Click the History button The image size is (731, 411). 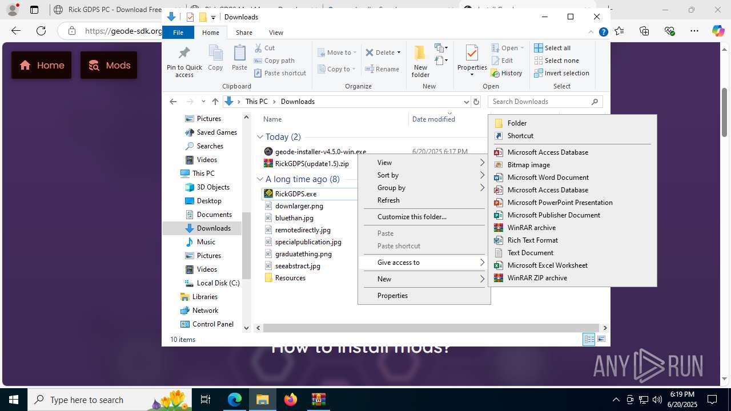[507, 73]
